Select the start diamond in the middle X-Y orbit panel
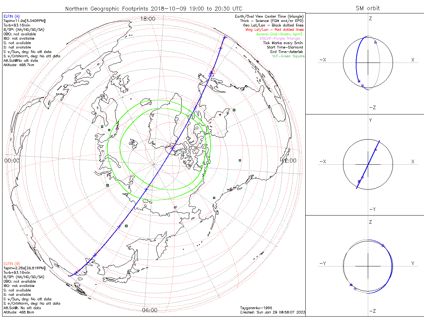The image size is (424, 318). [362, 177]
